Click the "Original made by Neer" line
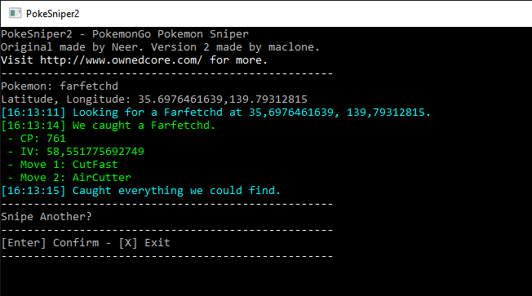The width and height of the screenshot is (532, 296). (x=160, y=47)
